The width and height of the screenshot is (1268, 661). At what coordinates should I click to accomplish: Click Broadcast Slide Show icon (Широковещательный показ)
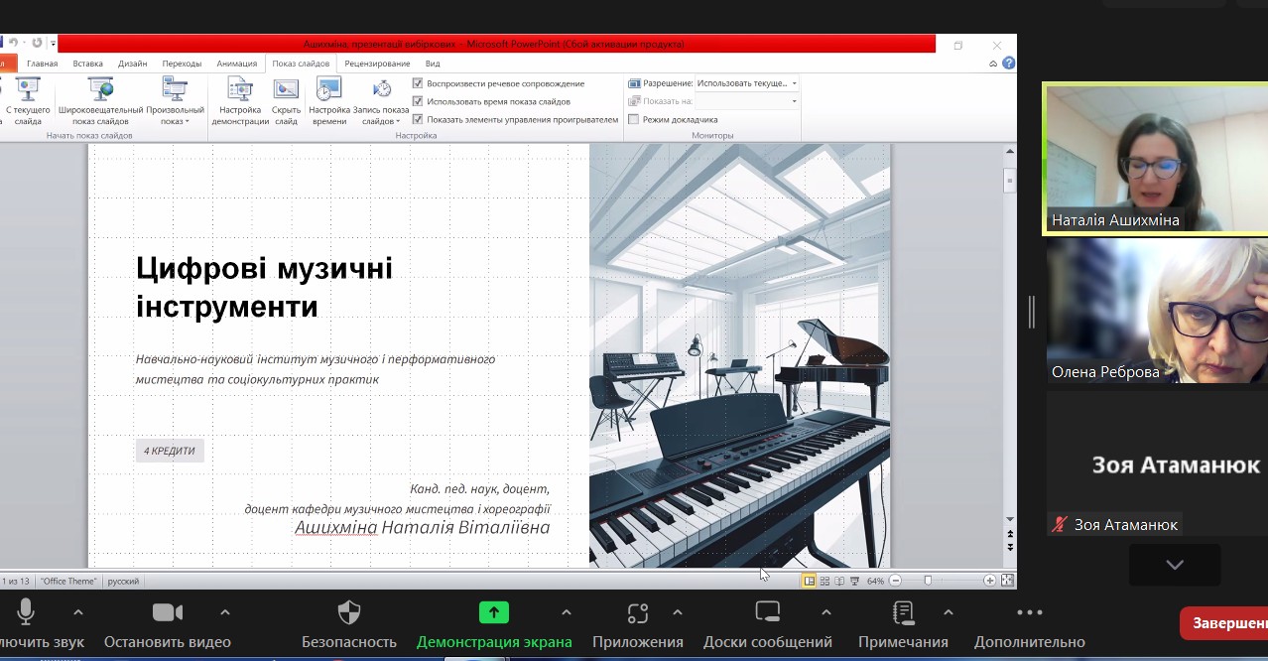coord(100,91)
